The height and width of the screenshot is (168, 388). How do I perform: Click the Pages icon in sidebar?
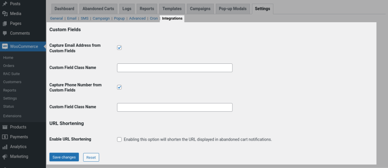[x=5, y=23]
